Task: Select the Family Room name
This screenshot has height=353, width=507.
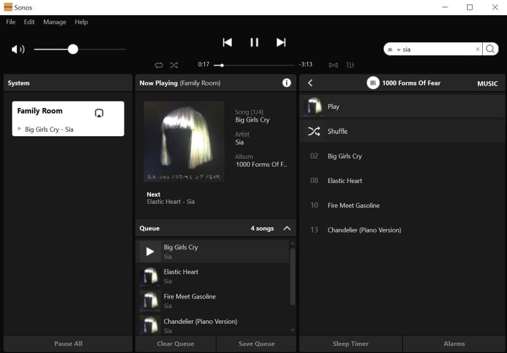Action: click(x=40, y=111)
